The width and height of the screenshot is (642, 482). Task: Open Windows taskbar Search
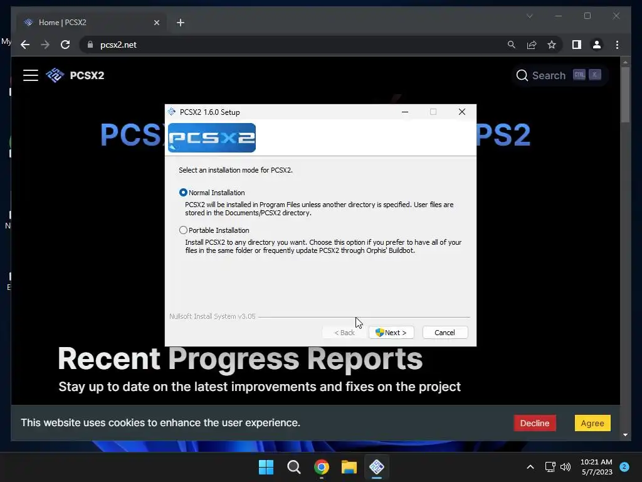coord(293,467)
